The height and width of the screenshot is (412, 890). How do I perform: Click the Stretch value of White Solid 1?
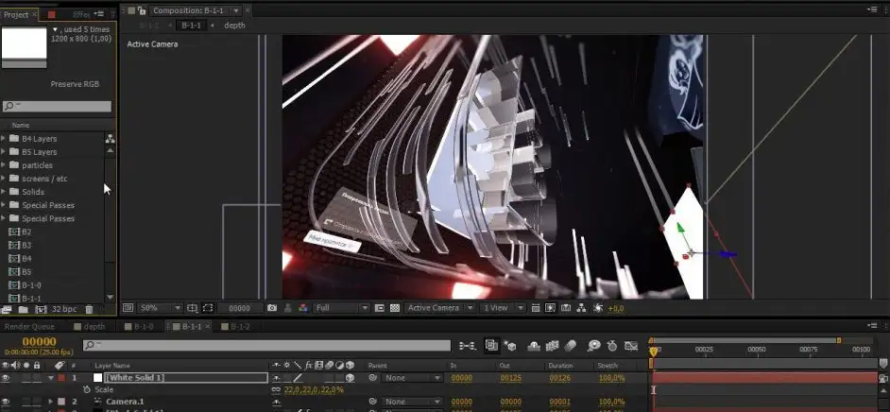point(612,377)
